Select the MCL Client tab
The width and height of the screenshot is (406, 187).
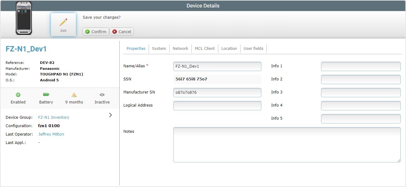click(205, 48)
